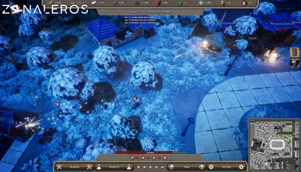Click the red canister resource icon showing 481
301x172 pixels.
coord(159,3)
